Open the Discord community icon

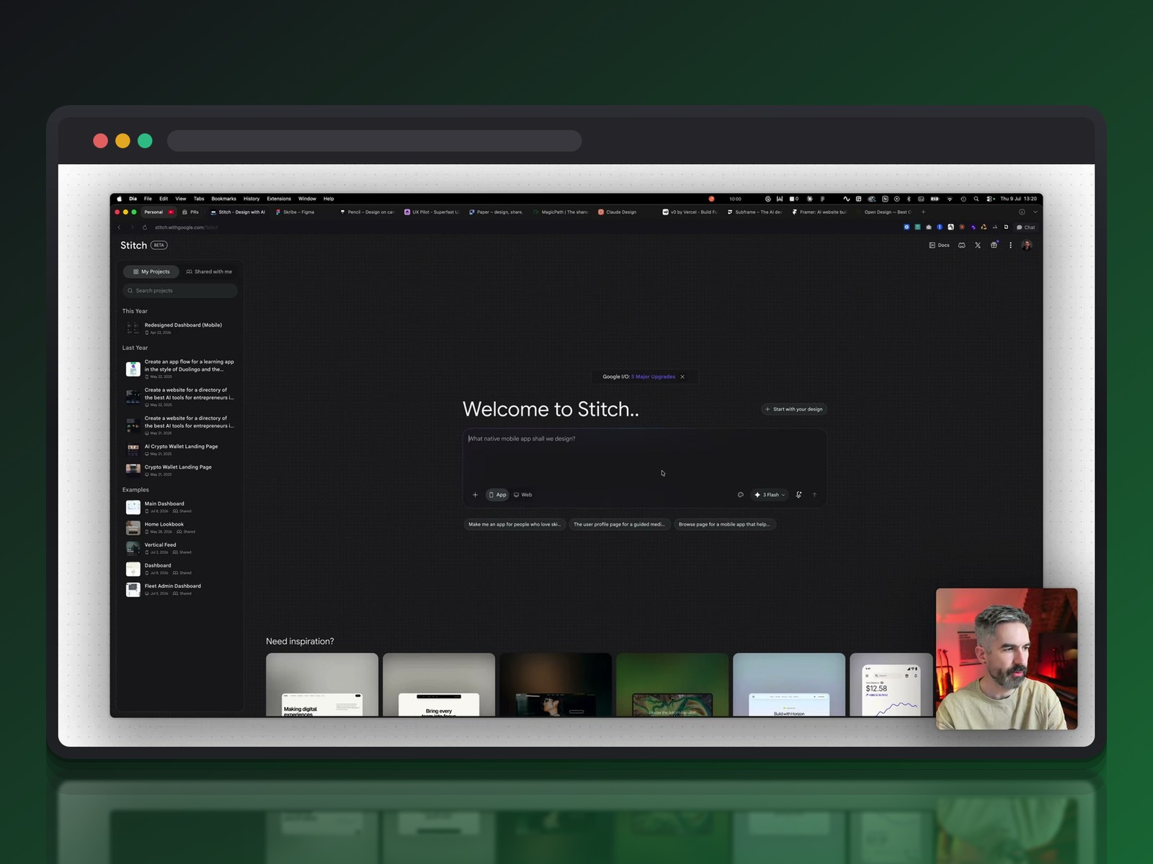[x=961, y=246]
